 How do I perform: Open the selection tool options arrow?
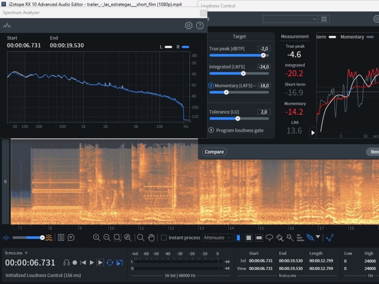[318, 237]
